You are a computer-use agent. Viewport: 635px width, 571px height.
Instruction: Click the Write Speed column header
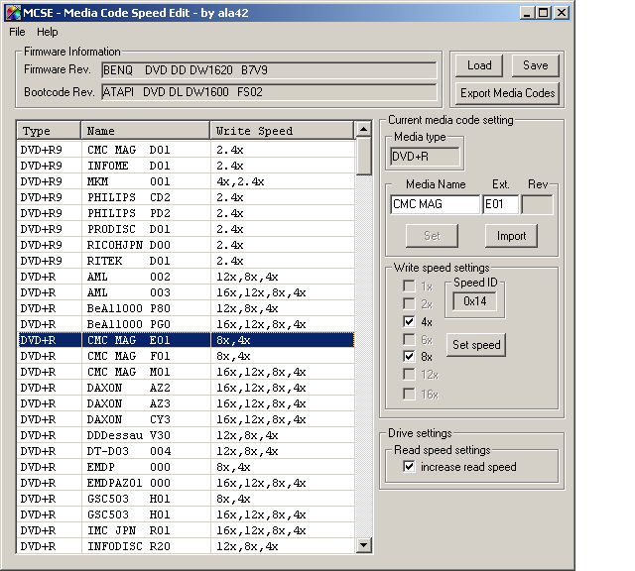pos(282,131)
